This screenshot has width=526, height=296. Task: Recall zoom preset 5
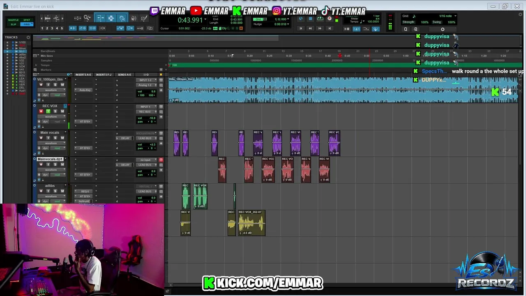[x=62, y=28]
